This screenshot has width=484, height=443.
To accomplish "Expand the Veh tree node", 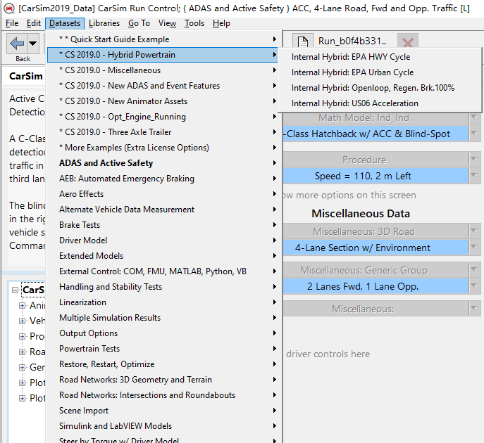I will [x=22, y=321].
